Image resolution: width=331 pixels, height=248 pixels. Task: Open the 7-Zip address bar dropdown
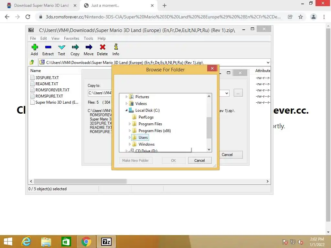[x=268, y=62]
